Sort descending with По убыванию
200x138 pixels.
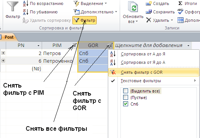pos(40,12)
